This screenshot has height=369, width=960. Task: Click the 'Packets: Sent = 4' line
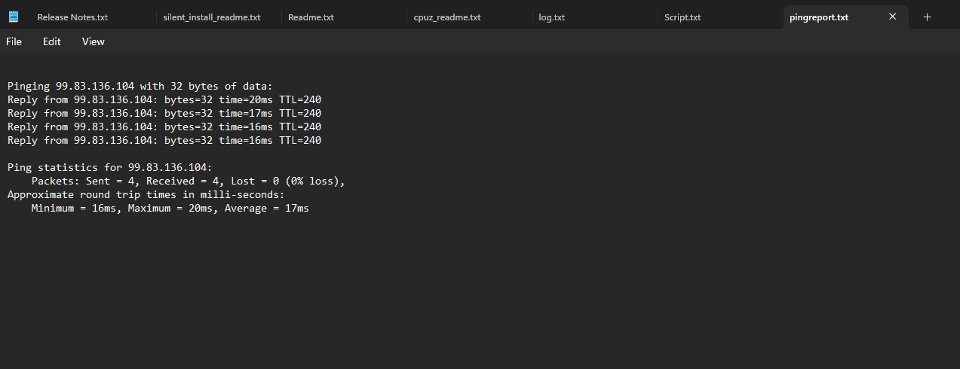188,181
